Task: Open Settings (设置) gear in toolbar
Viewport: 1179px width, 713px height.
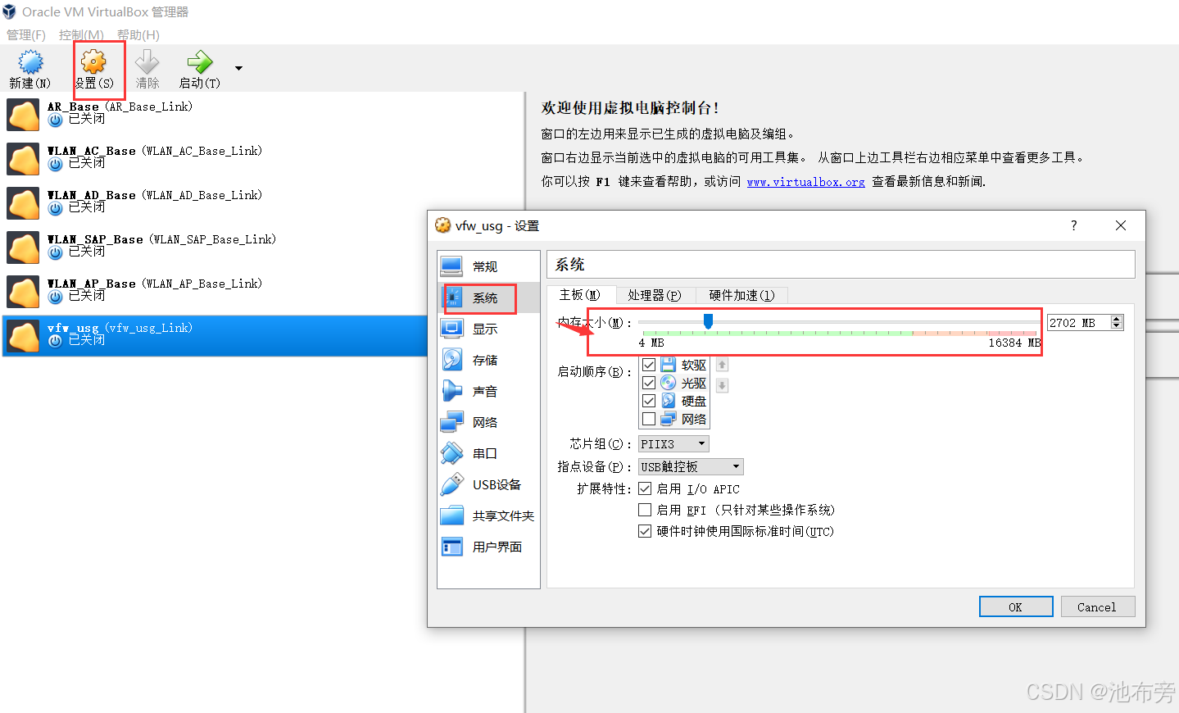Action: click(94, 62)
